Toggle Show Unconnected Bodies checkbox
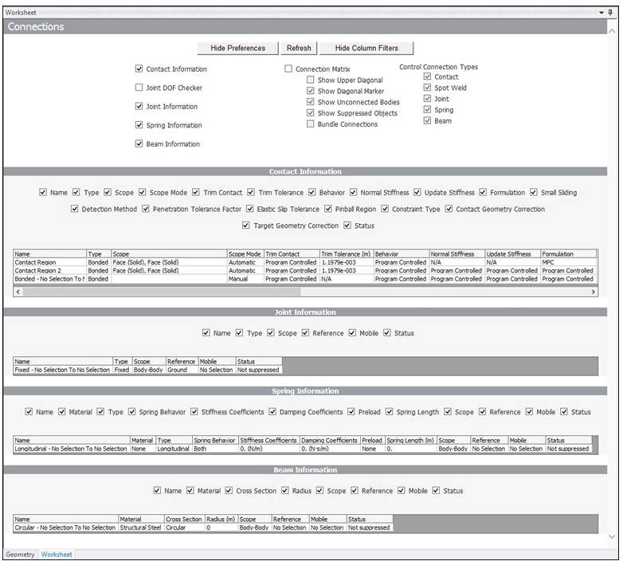 point(311,102)
